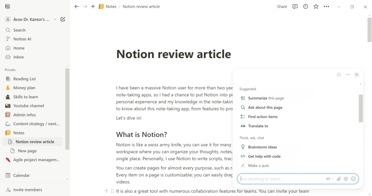The width and height of the screenshot is (372, 196).
Task: Go back with the left arrow
Action: 76,7
